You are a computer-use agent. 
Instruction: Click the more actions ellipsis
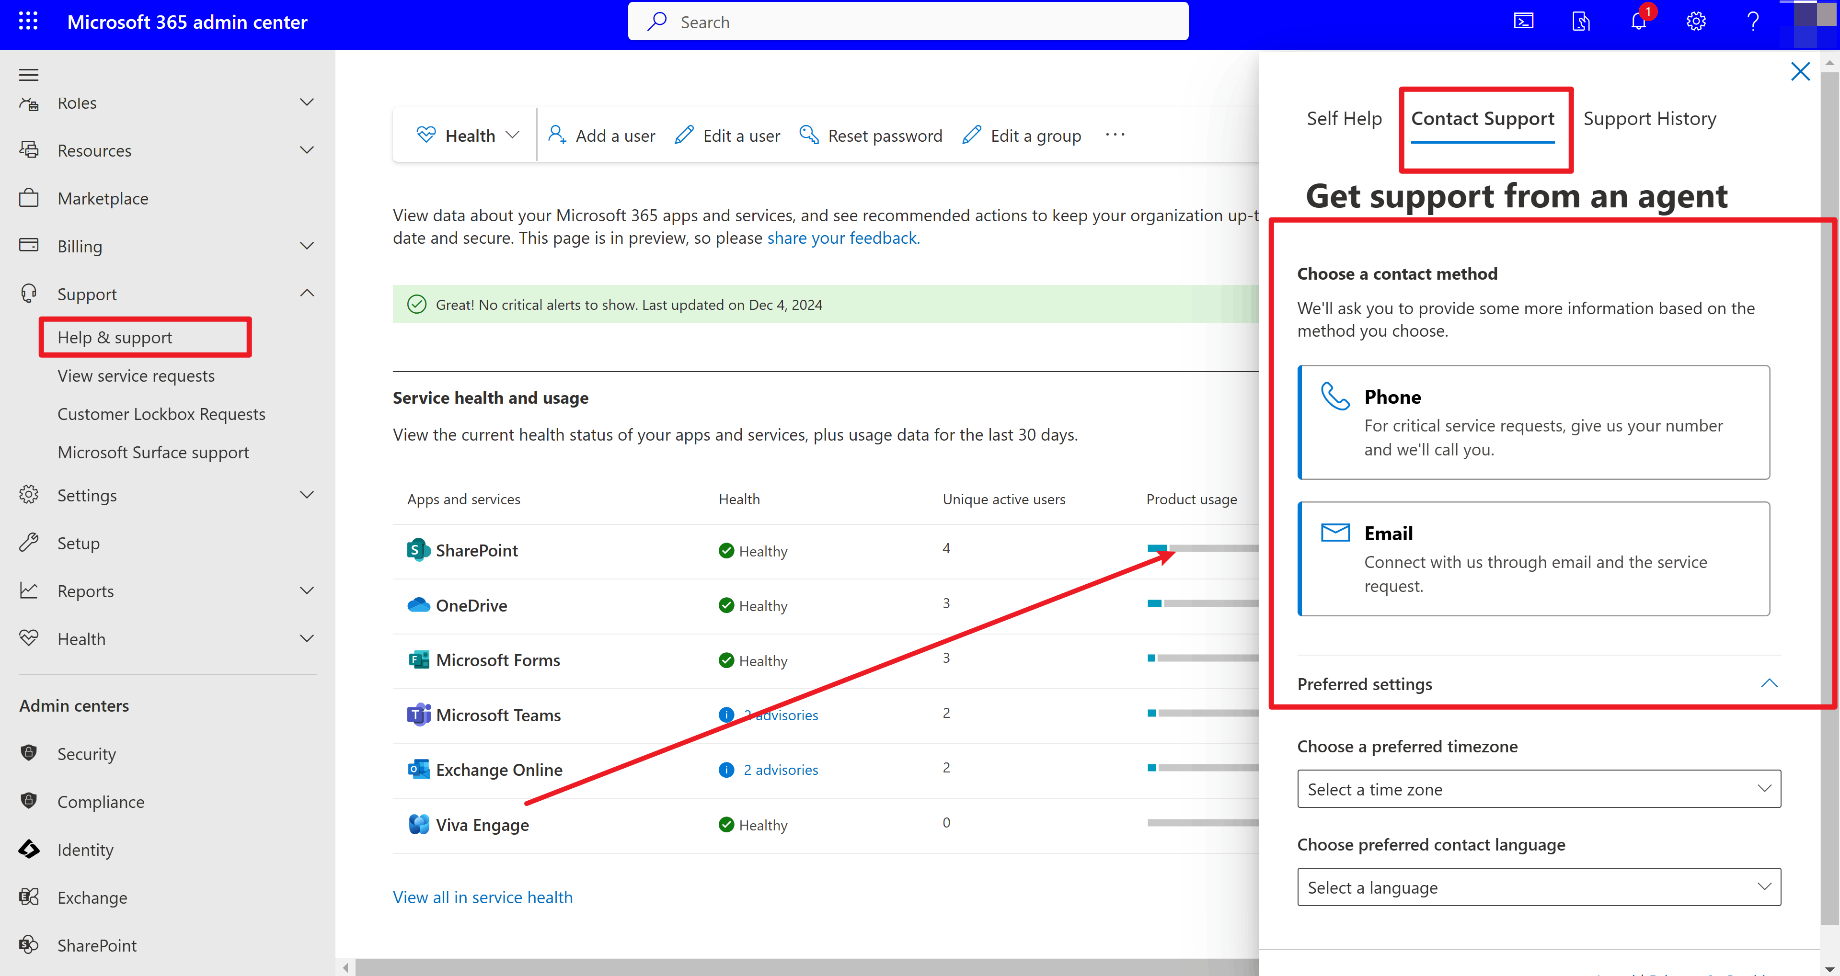1114,135
